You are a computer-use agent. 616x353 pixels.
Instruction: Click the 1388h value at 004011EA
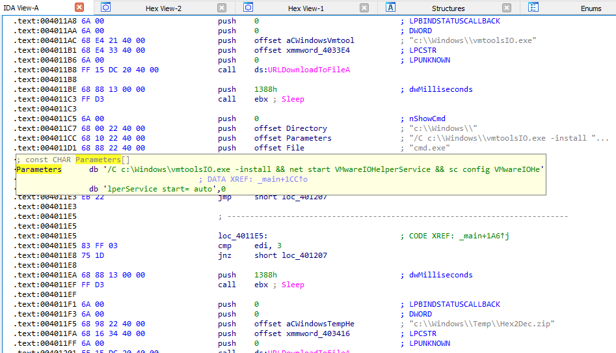(265, 275)
